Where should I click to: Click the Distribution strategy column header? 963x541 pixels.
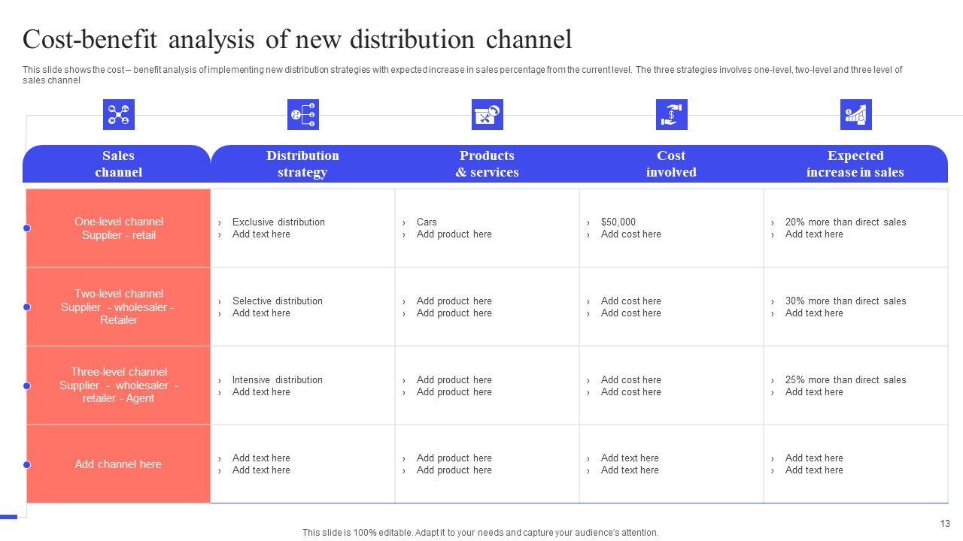pos(302,164)
